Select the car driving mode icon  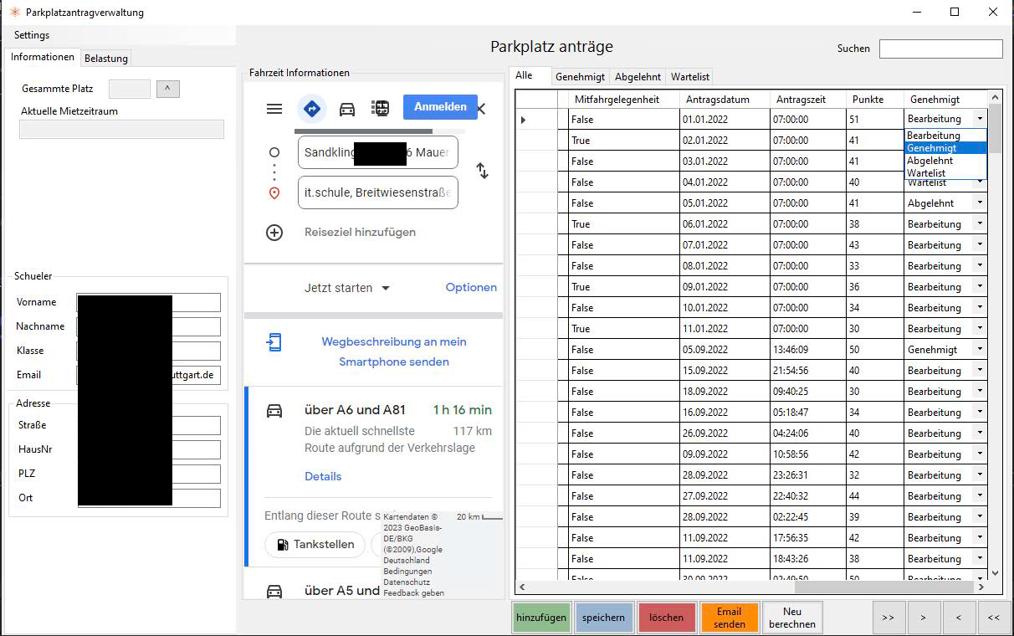point(347,108)
